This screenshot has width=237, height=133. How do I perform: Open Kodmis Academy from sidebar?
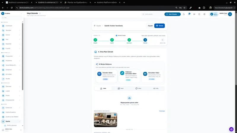click(x=11, y=112)
